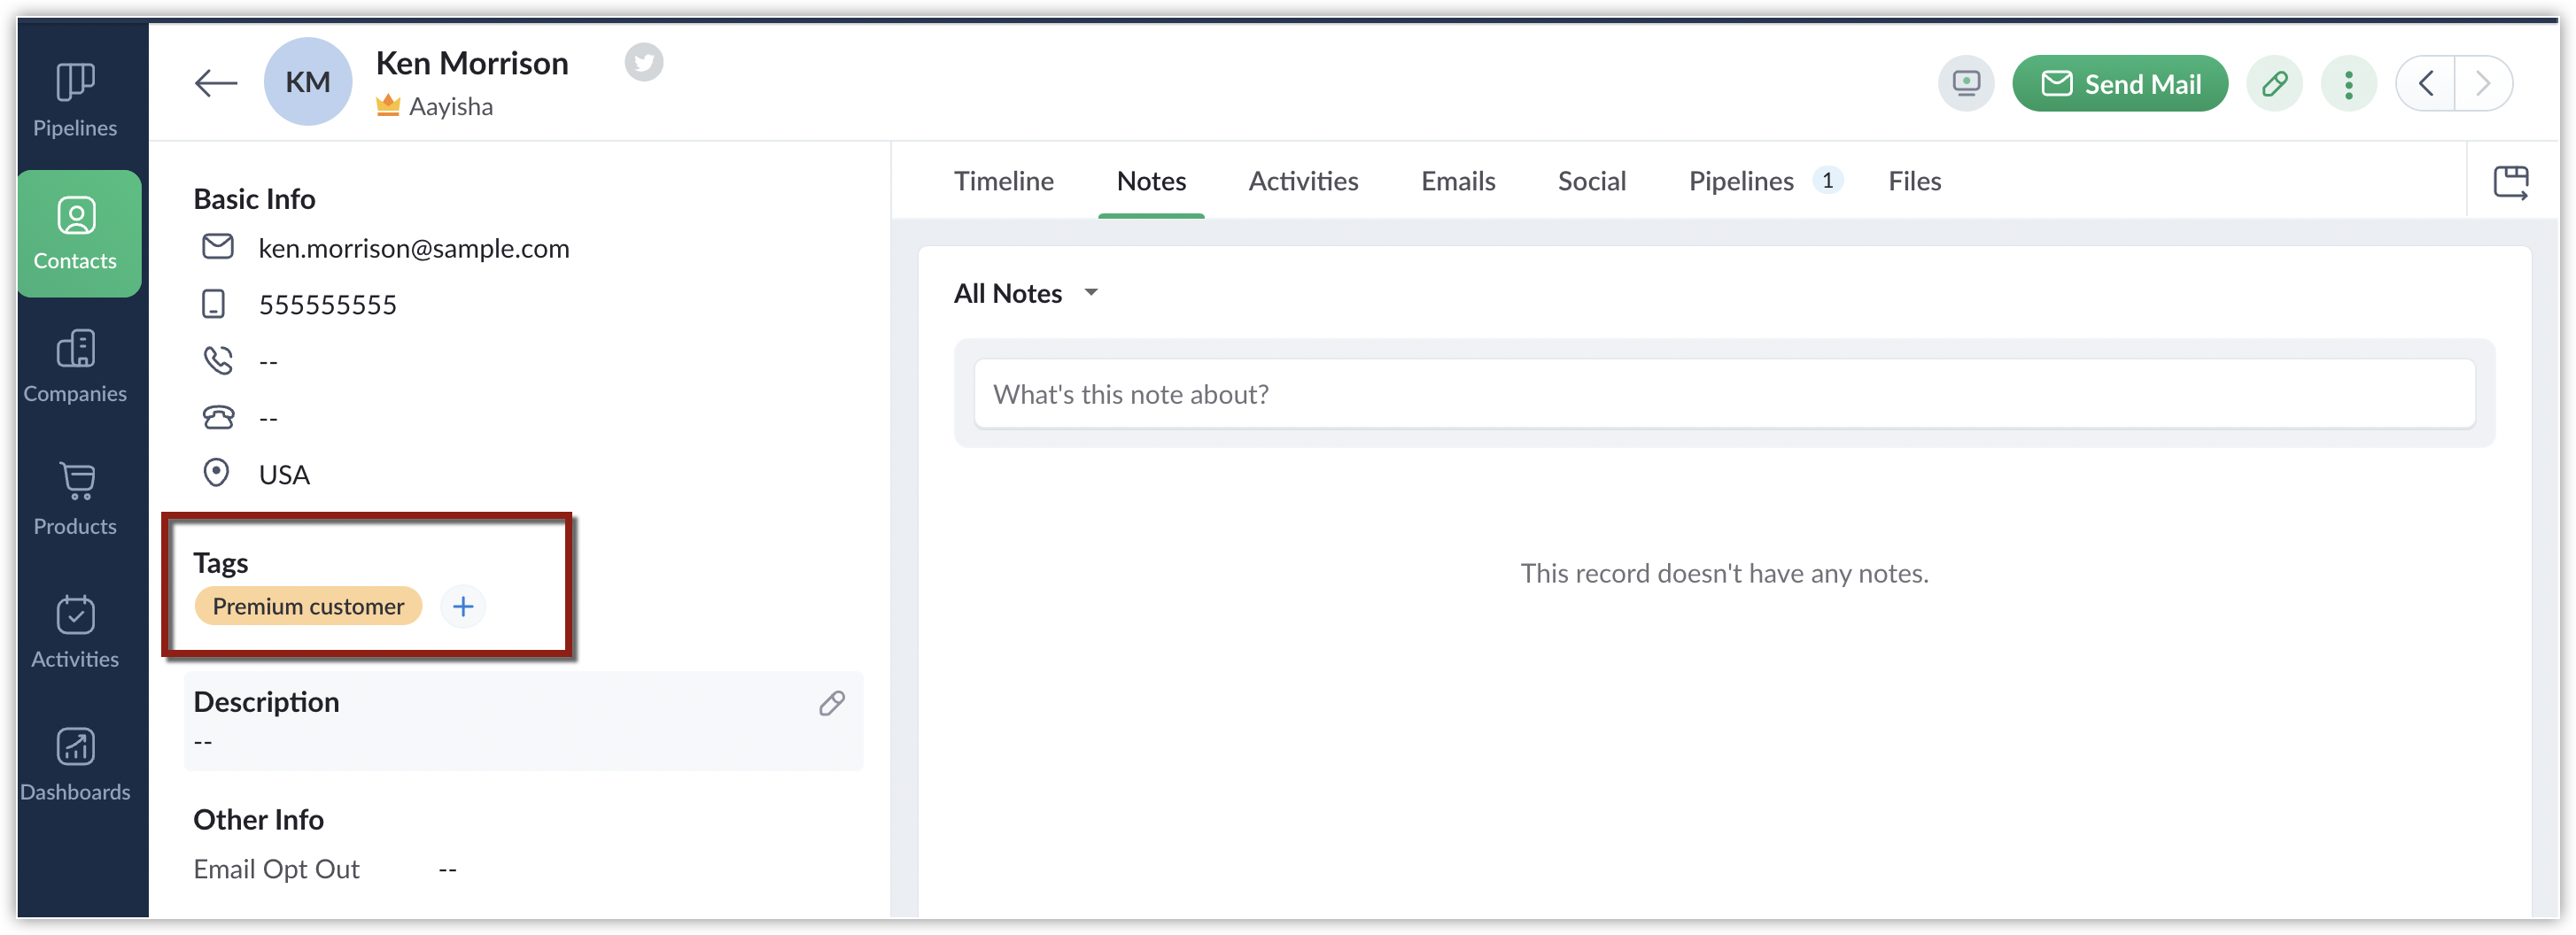The height and width of the screenshot is (935, 2576).
Task: Go to the previous contact record
Action: [x=2425, y=83]
